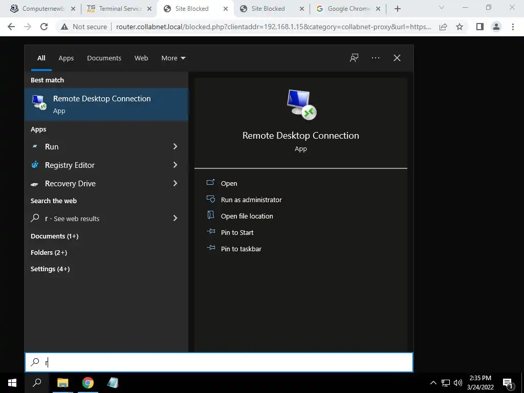Select the Web search filter tab
Viewport: 524px width, 393px height.
(141, 58)
